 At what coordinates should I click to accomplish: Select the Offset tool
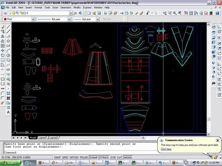click(3, 41)
